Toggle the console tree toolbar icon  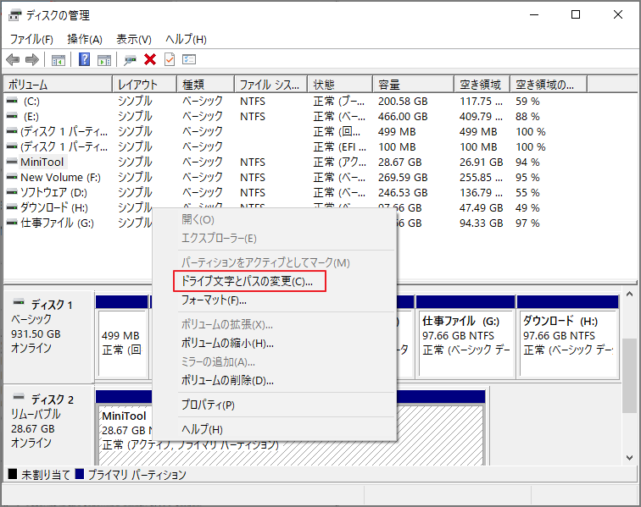pyautogui.click(x=59, y=60)
